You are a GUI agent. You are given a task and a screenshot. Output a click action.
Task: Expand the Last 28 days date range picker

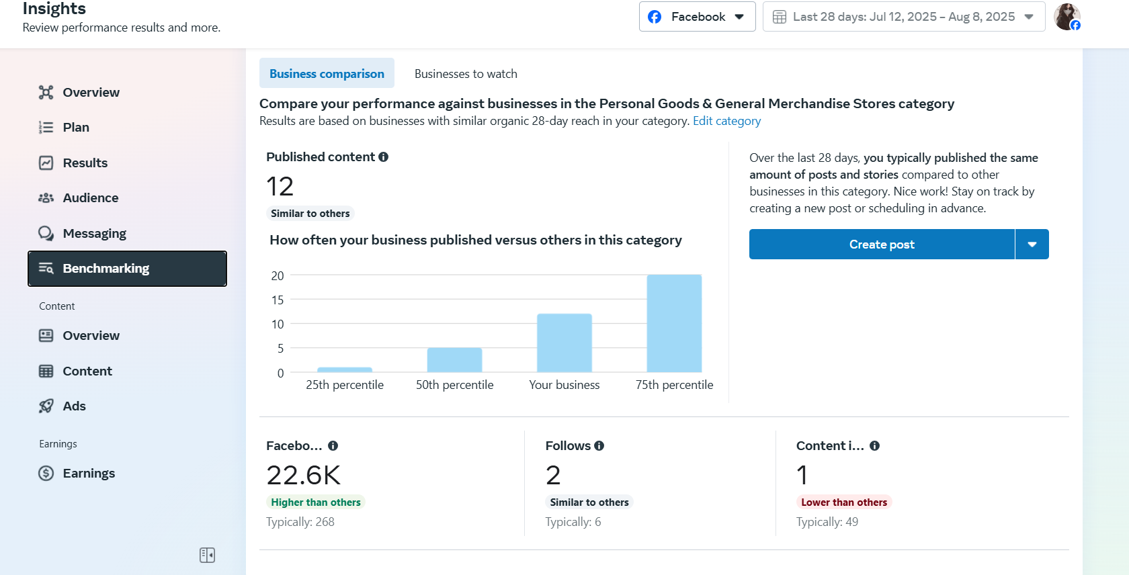pos(903,17)
